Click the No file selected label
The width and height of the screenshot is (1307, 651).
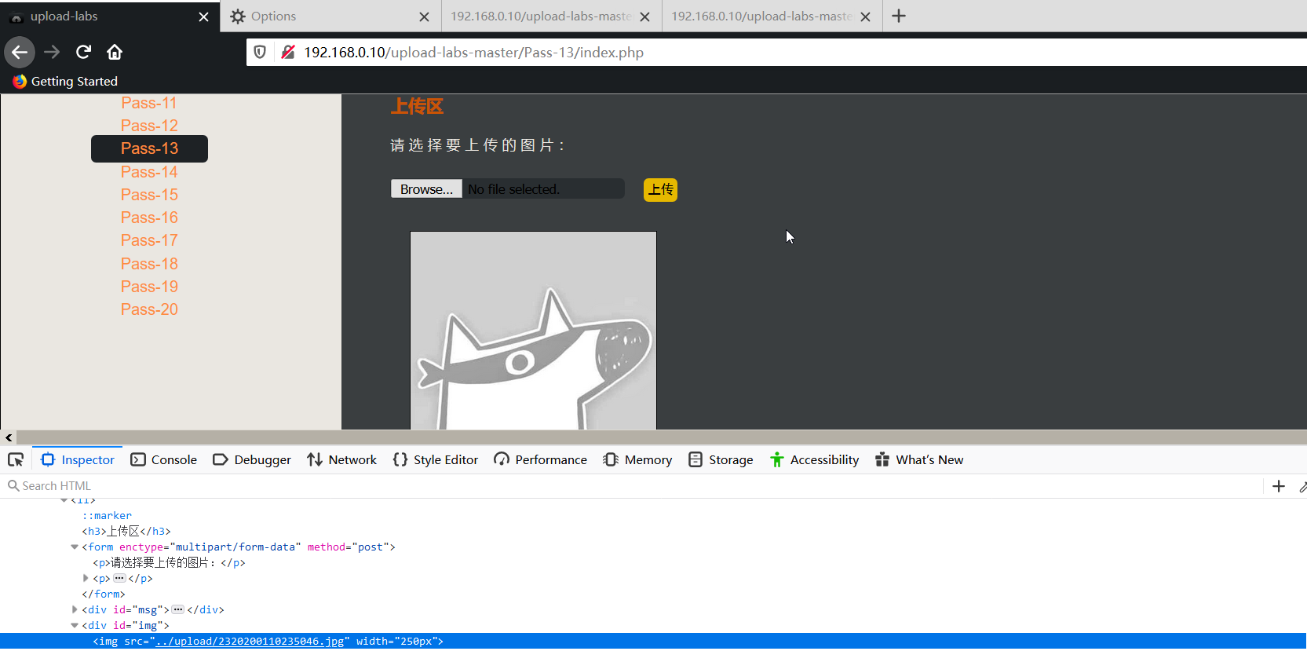click(x=513, y=189)
